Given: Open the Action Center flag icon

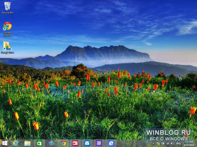Looking at the screenshot, I should pyautogui.click(x=158, y=143).
